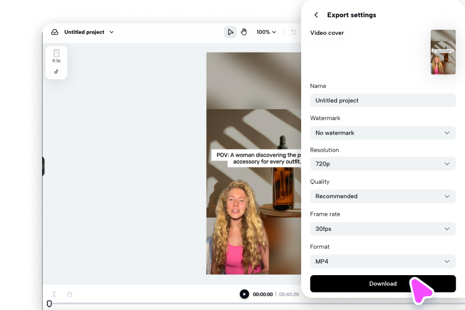Expand the collapsed left side panel handle
Image resolution: width=465 pixels, height=310 pixels.
pos(43,166)
